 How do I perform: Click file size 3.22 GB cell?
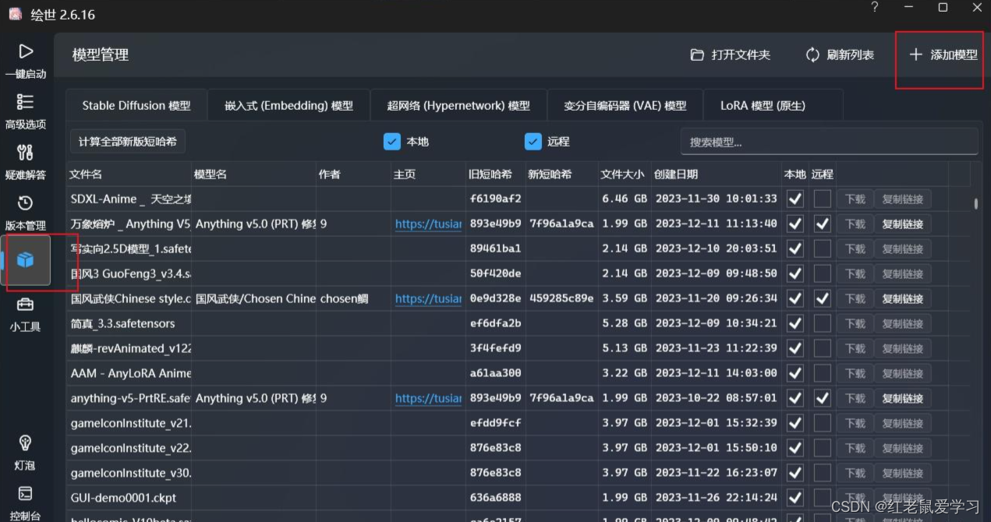tap(625, 373)
